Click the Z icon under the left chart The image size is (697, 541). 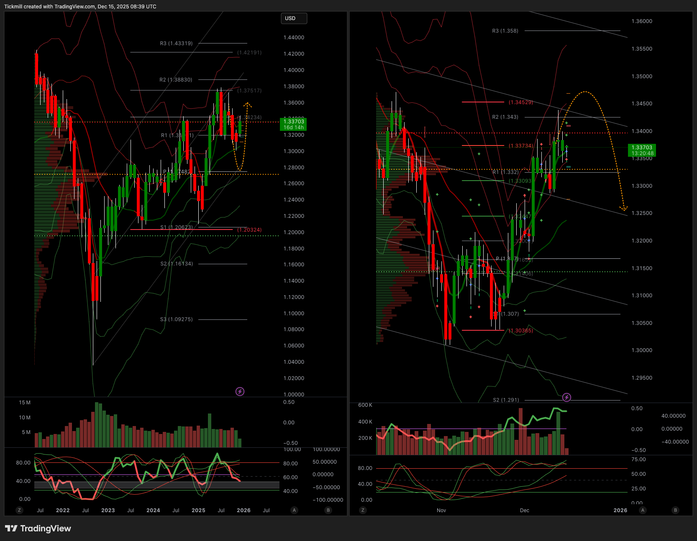click(19, 510)
